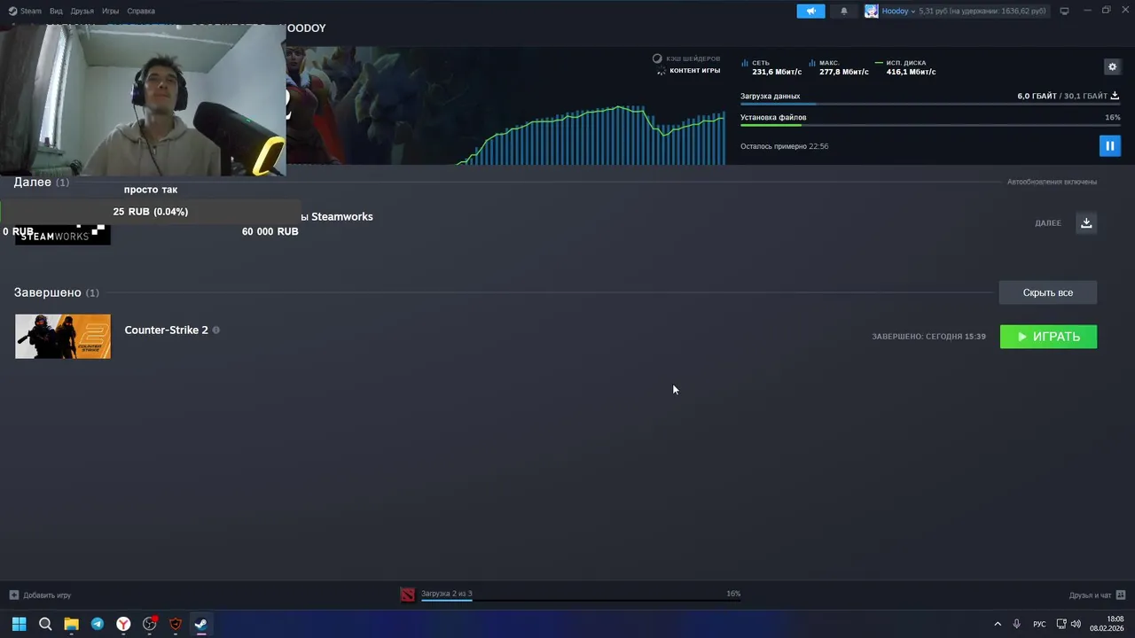This screenshot has width=1135, height=638.
Task: Open download settings gear
Action: [1112, 66]
